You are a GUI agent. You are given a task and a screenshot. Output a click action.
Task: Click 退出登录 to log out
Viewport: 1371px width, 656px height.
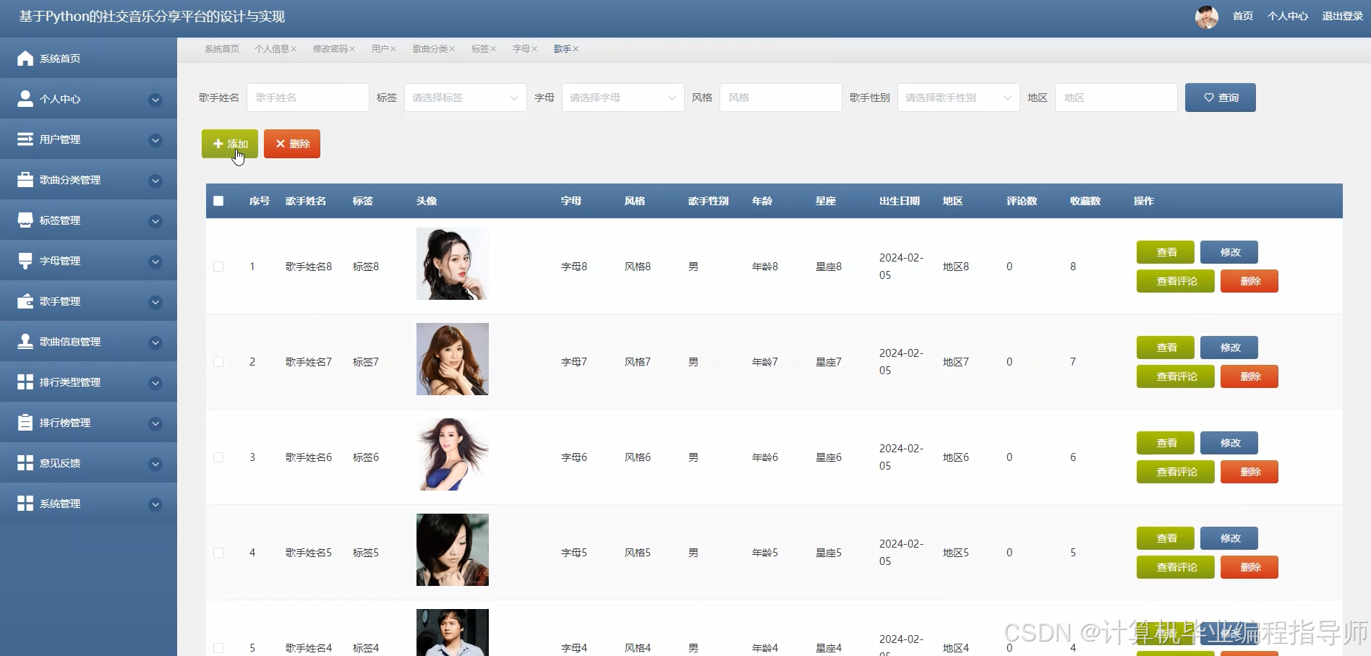[x=1342, y=16]
